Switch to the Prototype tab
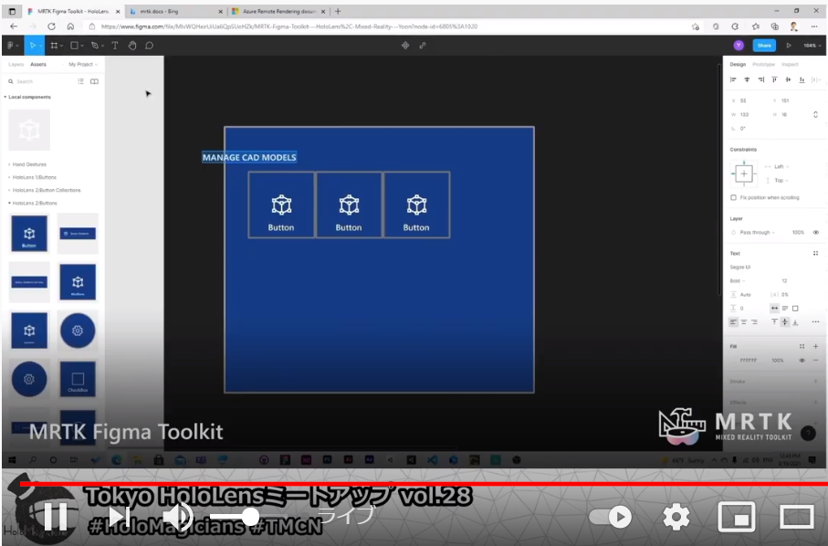This screenshot has height=546, width=828. 763,65
